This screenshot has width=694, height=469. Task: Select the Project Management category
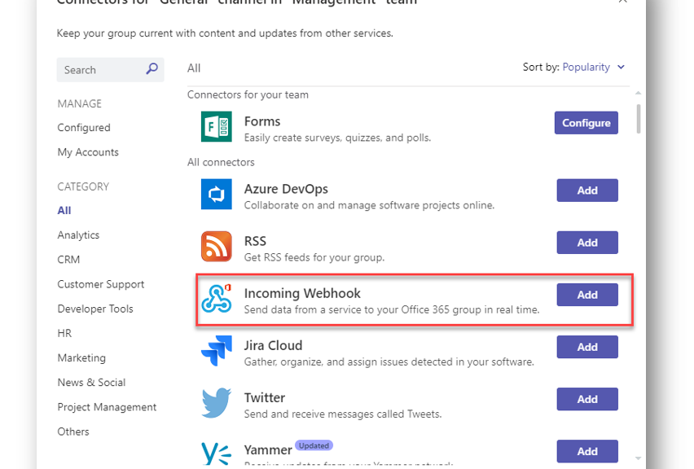click(107, 407)
